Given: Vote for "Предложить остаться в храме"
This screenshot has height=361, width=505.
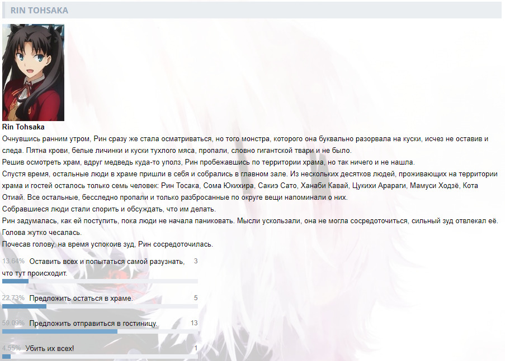Looking at the screenshot, I should coord(81,298).
